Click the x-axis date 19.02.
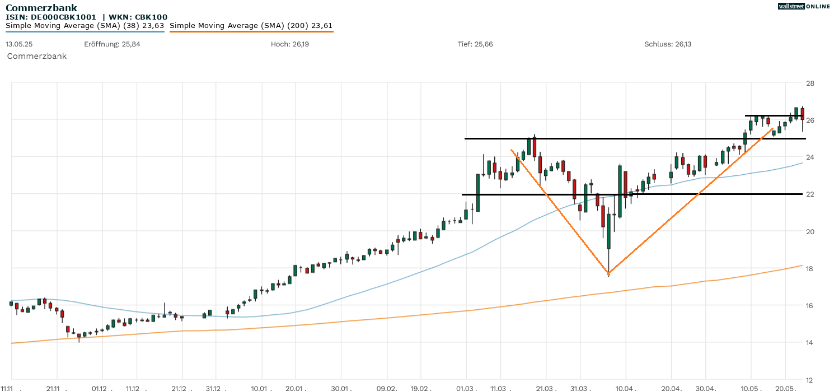Viewport: 834px width, 391px height. [x=420, y=388]
